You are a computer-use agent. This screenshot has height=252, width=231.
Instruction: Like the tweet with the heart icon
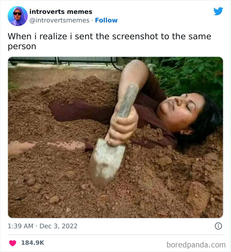point(13,243)
